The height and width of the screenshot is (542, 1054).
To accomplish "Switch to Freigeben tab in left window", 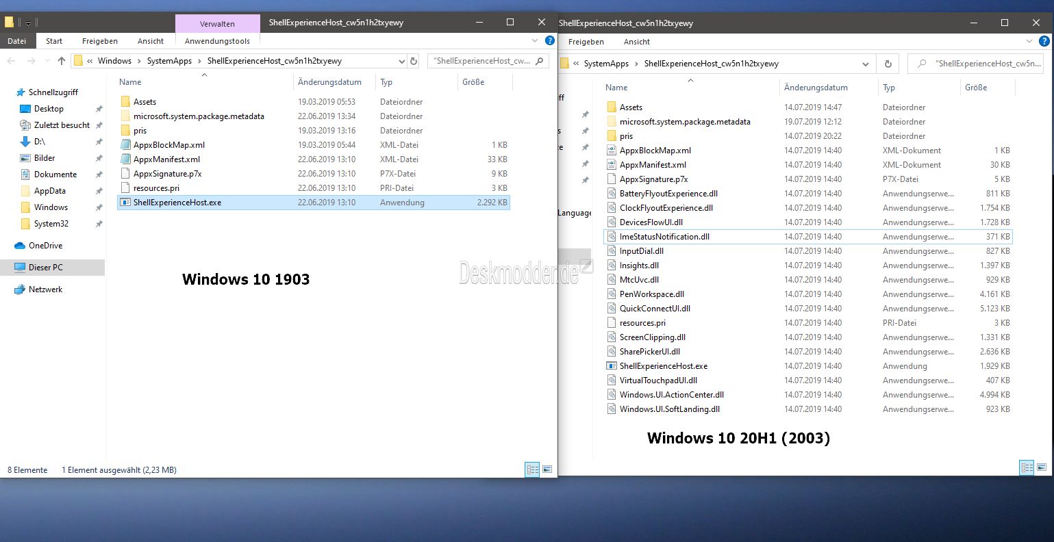I will coord(100,41).
